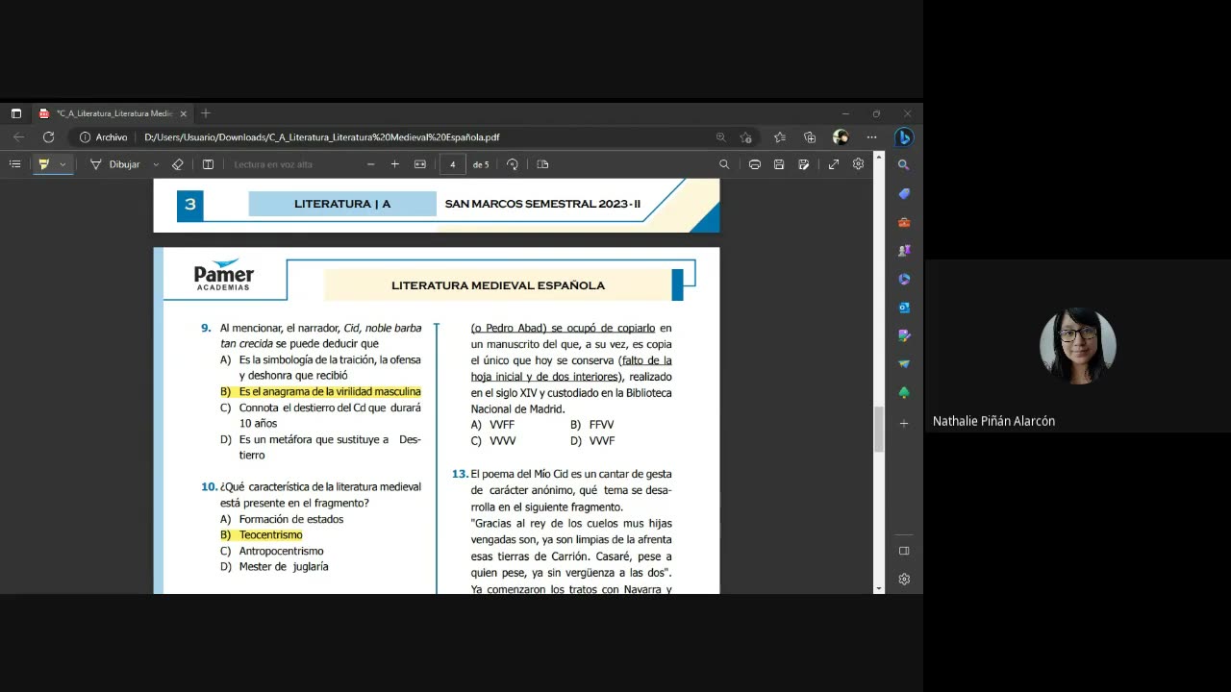Image resolution: width=1231 pixels, height=692 pixels.
Task: Enter full screen PDF view
Action: click(x=834, y=164)
